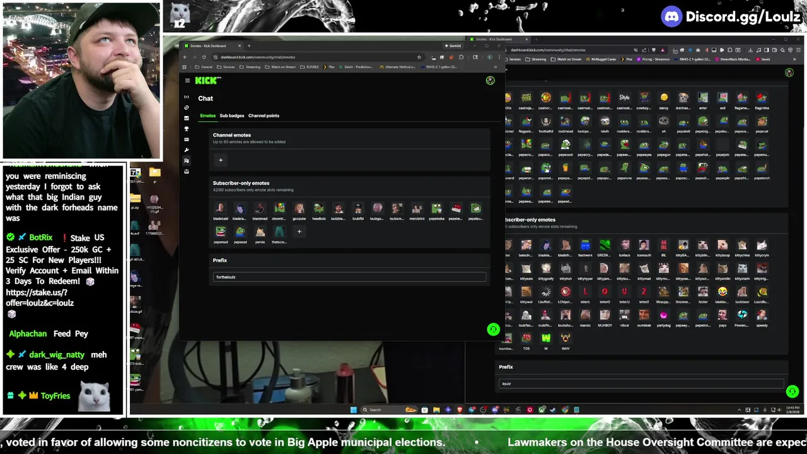Open Xbox app from the taskbar

pos(542,410)
